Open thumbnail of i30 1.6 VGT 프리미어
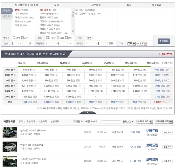The width and height of the screenshot is (175, 167). (10, 161)
